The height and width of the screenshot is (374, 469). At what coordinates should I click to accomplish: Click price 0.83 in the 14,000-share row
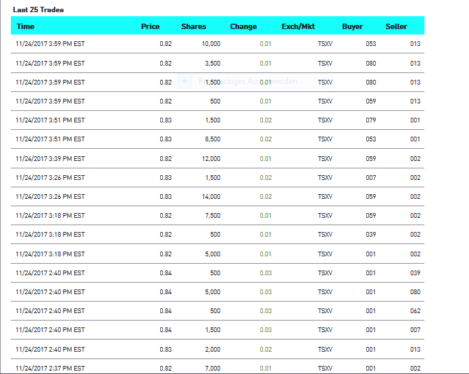[166, 197]
